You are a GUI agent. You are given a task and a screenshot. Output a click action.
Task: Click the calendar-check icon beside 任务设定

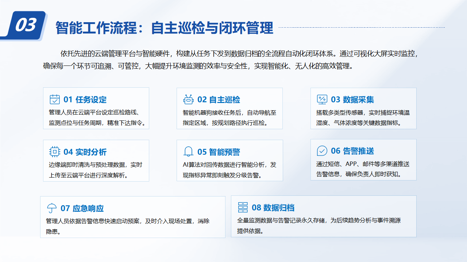point(55,99)
